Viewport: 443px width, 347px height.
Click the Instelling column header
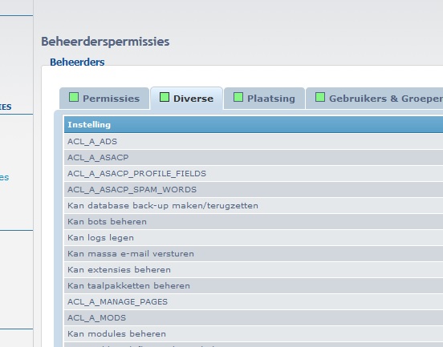click(x=254, y=124)
